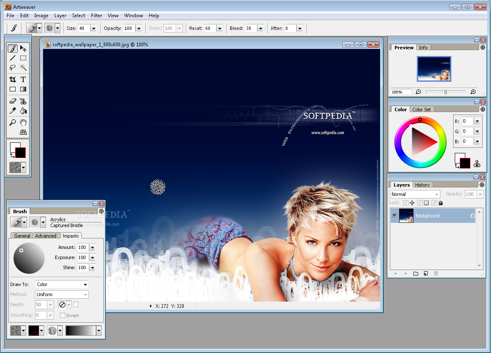
Task: Open the Image menu
Action: coord(41,15)
